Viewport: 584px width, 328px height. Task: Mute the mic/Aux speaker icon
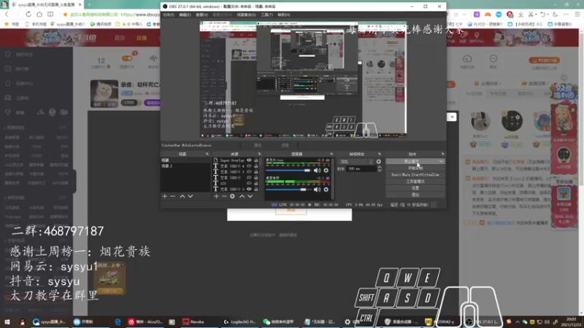317,171
